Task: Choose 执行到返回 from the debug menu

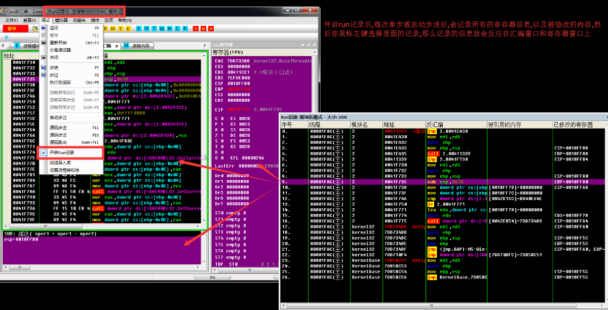Action: [71, 82]
